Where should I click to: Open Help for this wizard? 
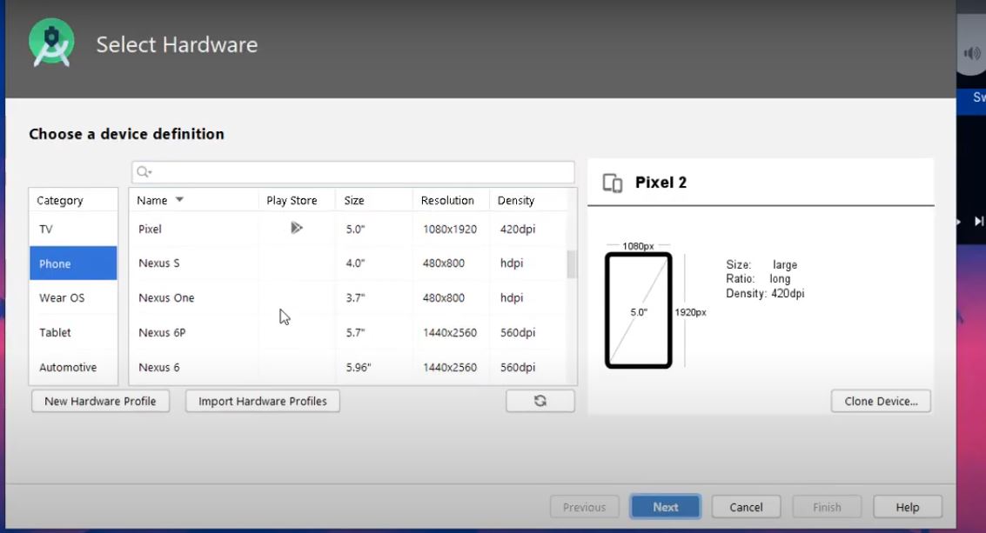908,507
